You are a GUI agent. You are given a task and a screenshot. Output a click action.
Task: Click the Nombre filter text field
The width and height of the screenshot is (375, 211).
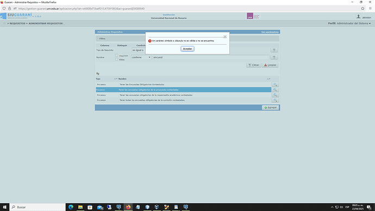click(211, 58)
